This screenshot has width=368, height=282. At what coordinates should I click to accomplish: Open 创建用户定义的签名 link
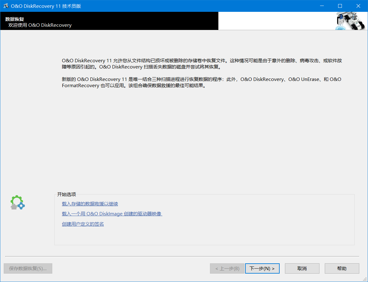83,224
